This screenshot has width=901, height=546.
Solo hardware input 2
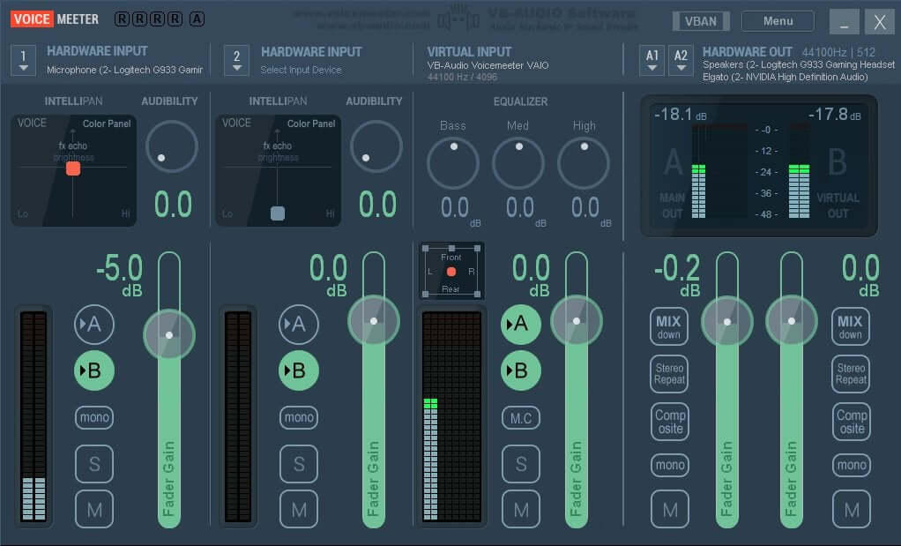point(299,464)
